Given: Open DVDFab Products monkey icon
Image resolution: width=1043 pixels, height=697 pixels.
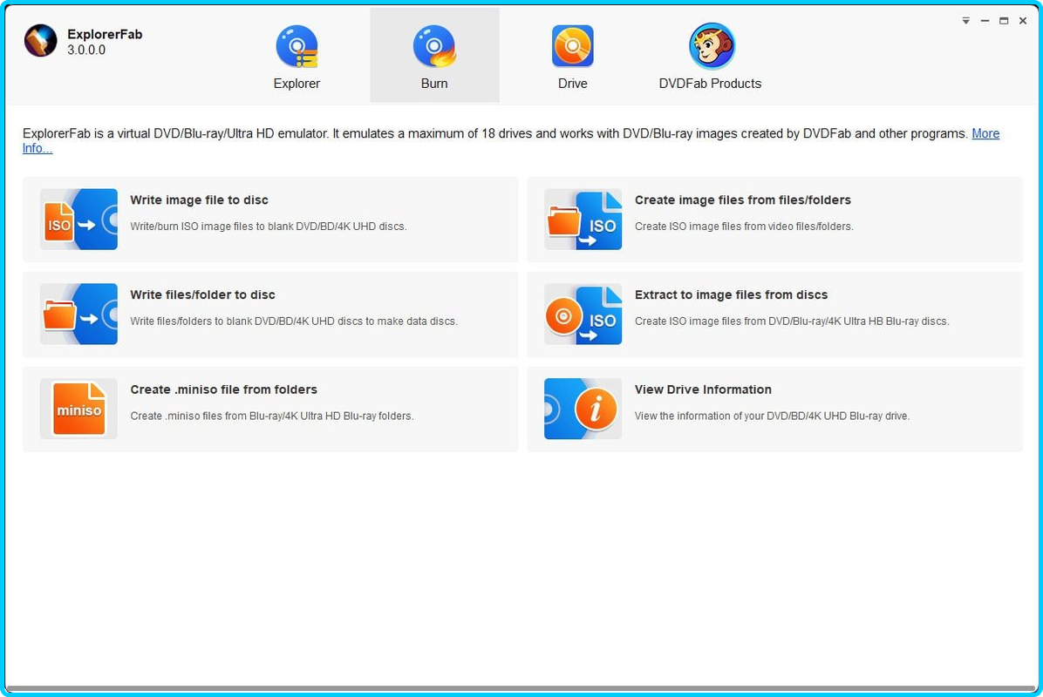Looking at the screenshot, I should click(x=712, y=46).
